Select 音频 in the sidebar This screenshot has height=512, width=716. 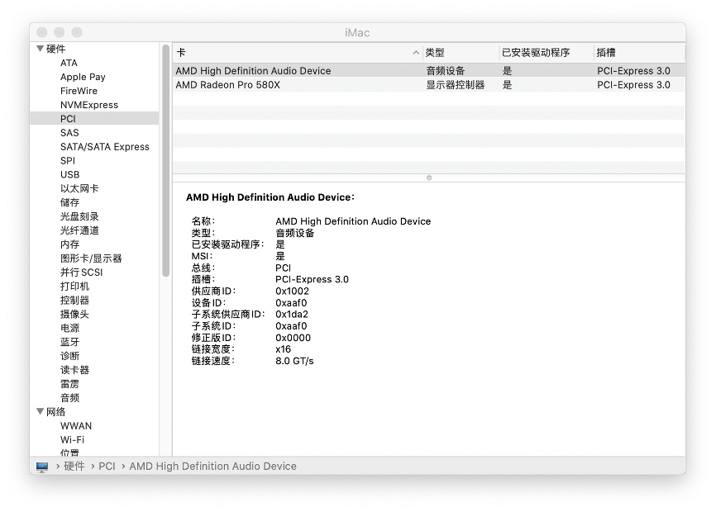[x=70, y=398]
